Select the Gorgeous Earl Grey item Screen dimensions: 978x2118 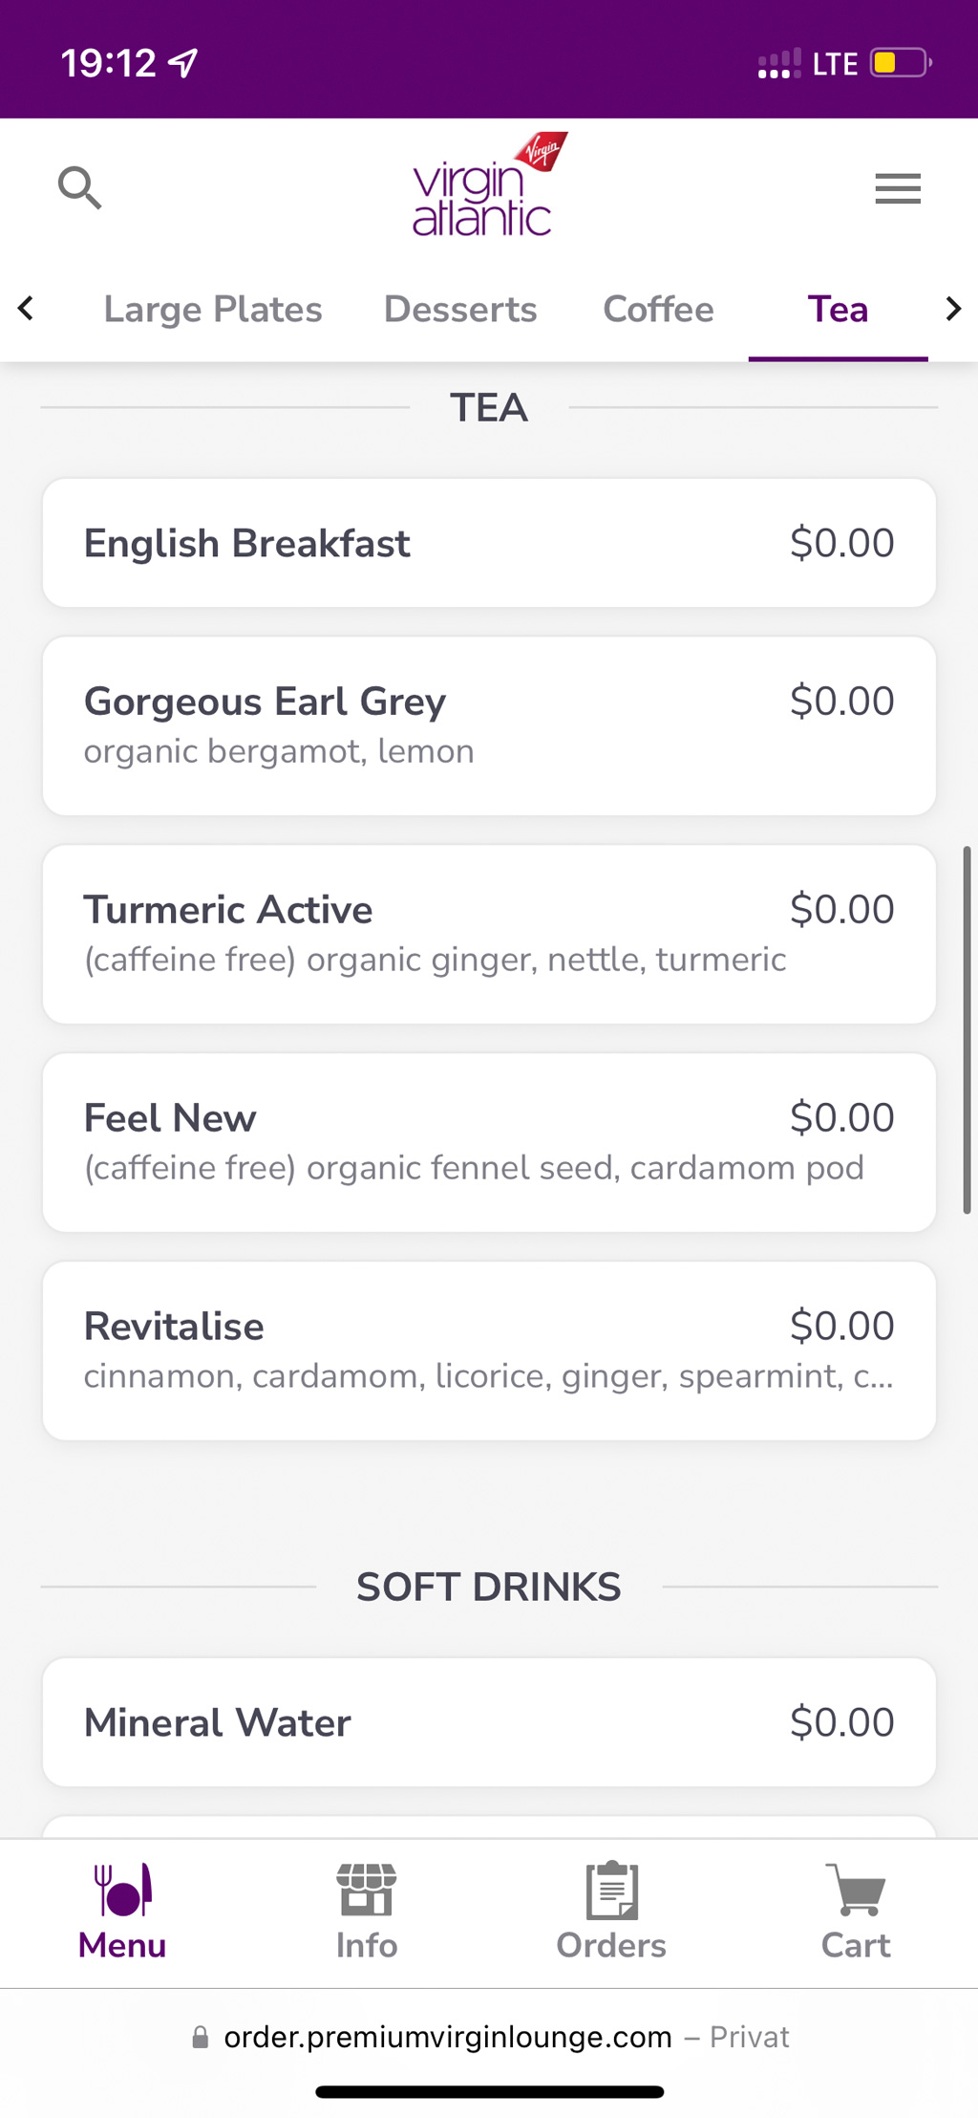(x=489, y=725)
